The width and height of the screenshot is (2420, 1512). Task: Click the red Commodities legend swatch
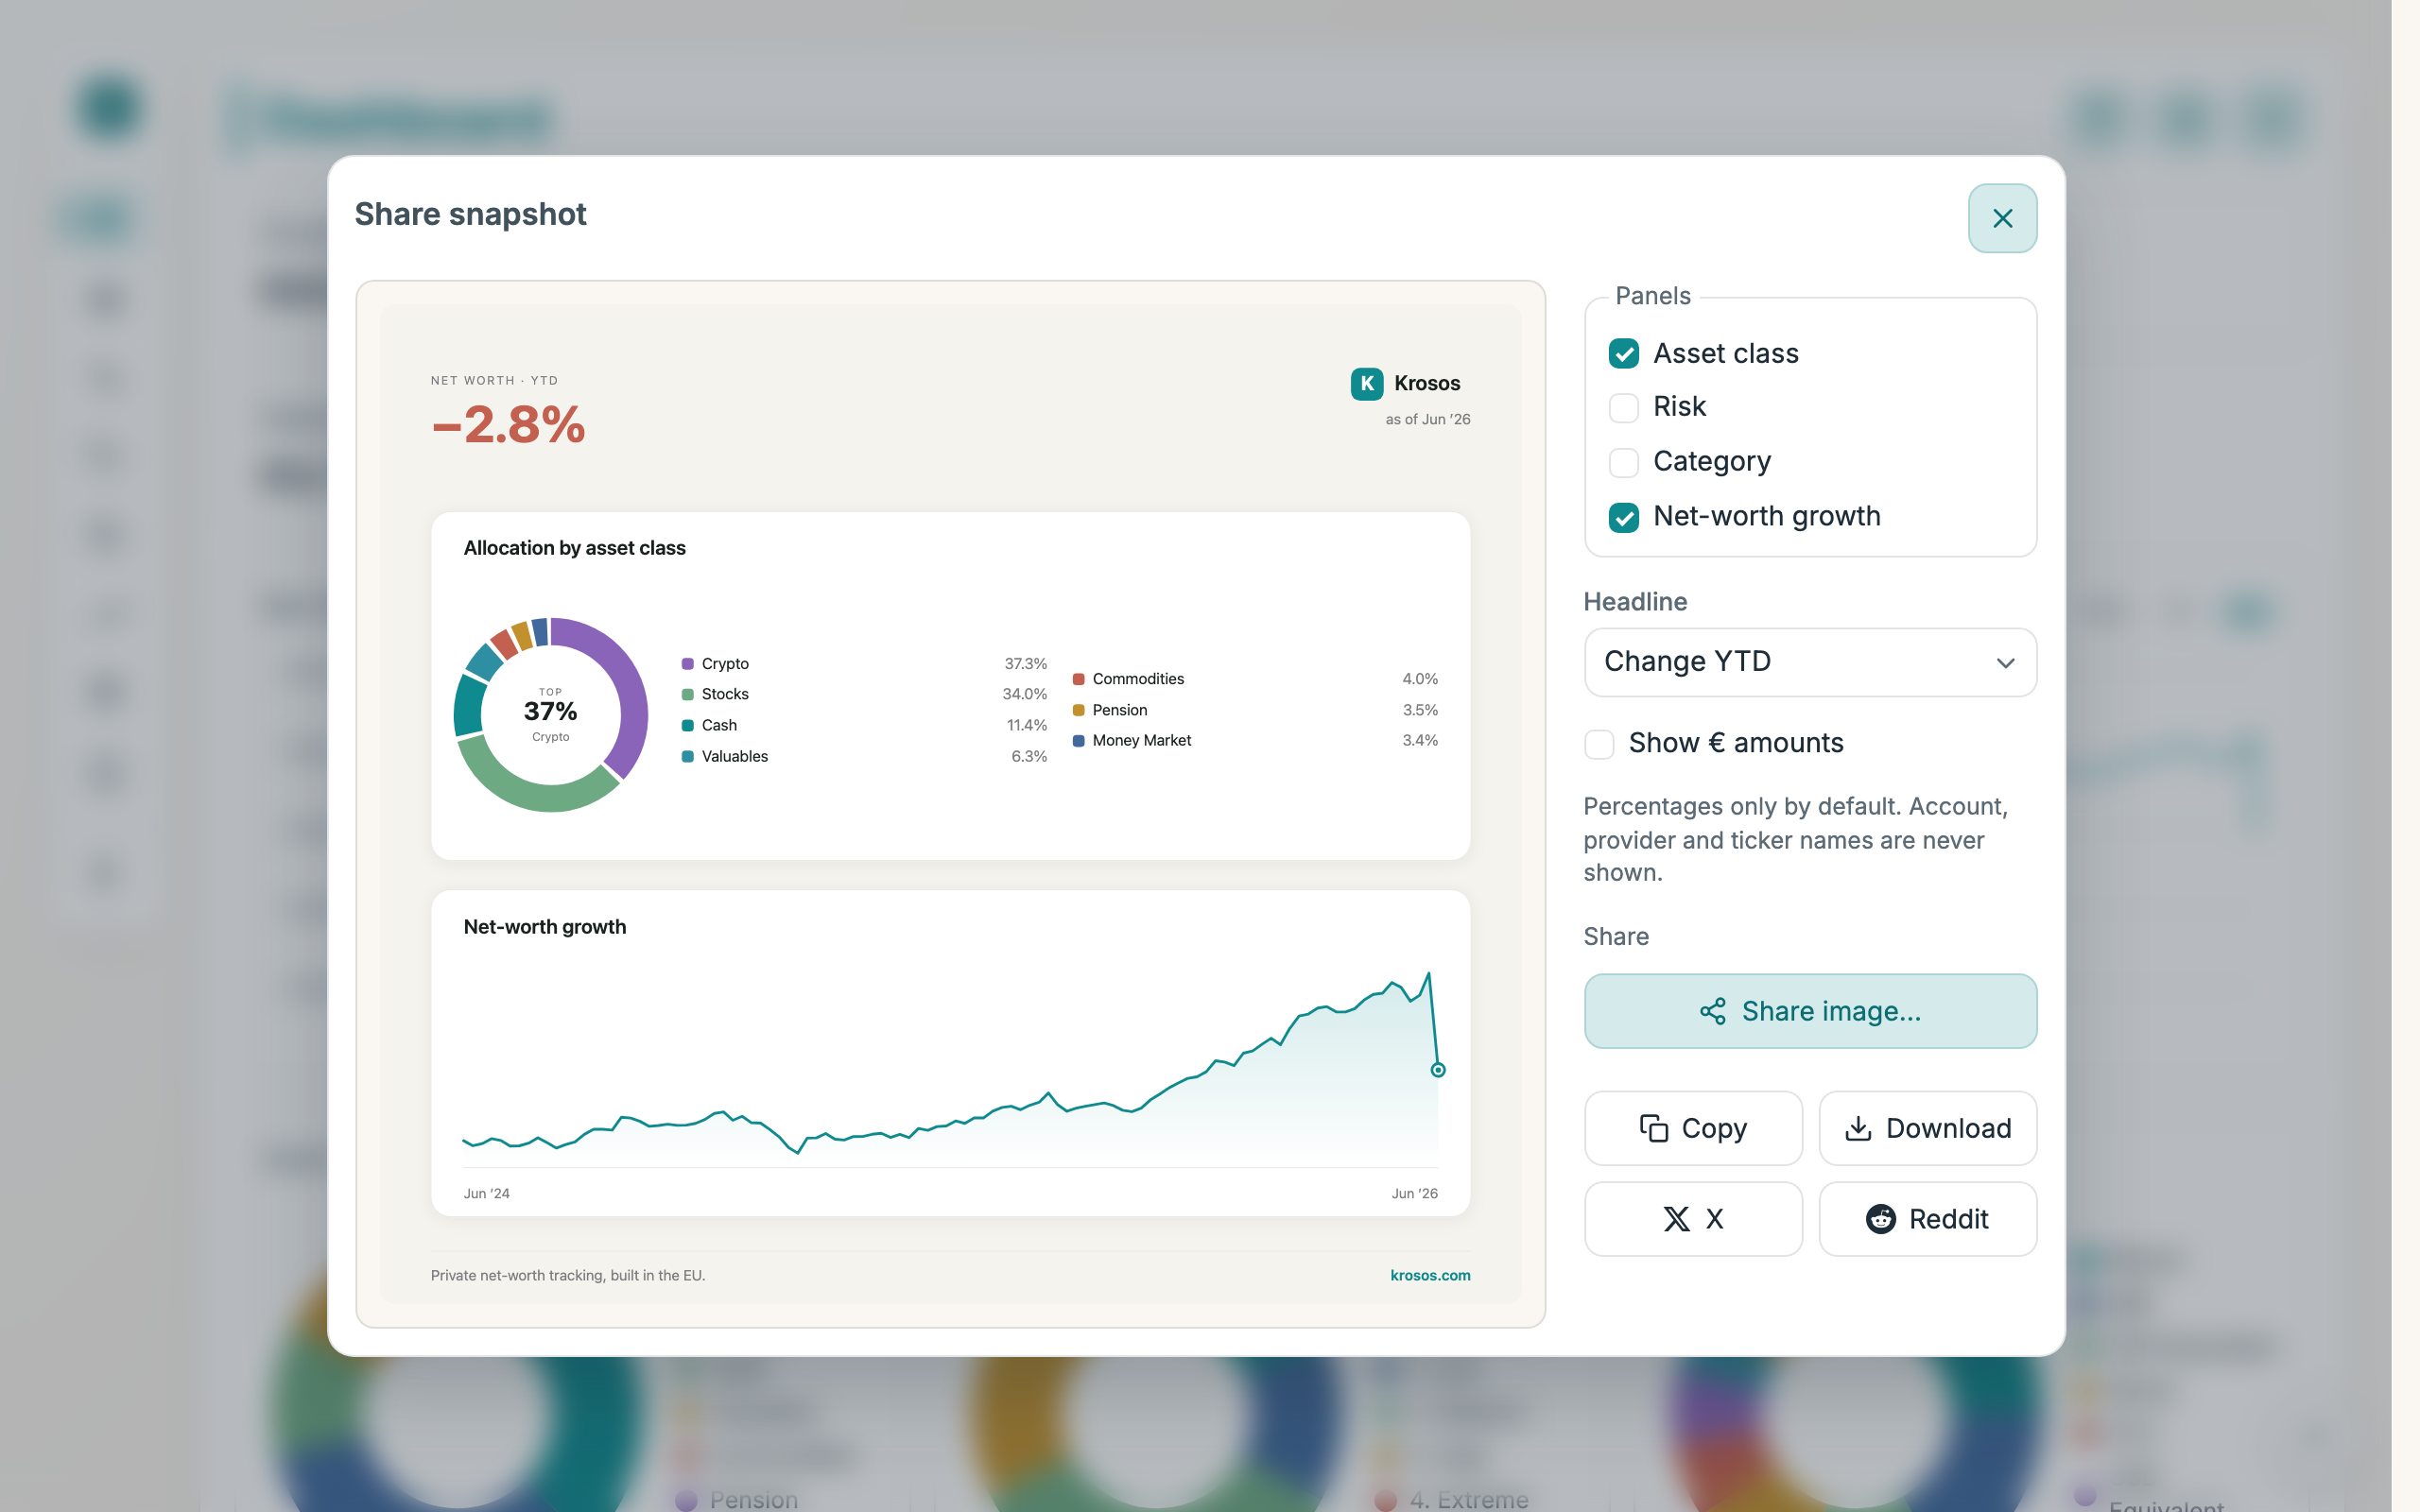tap(1079, 679)
